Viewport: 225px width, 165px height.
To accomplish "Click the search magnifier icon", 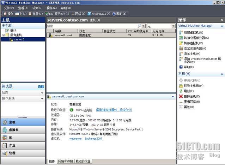I will [x=139, y=26].
